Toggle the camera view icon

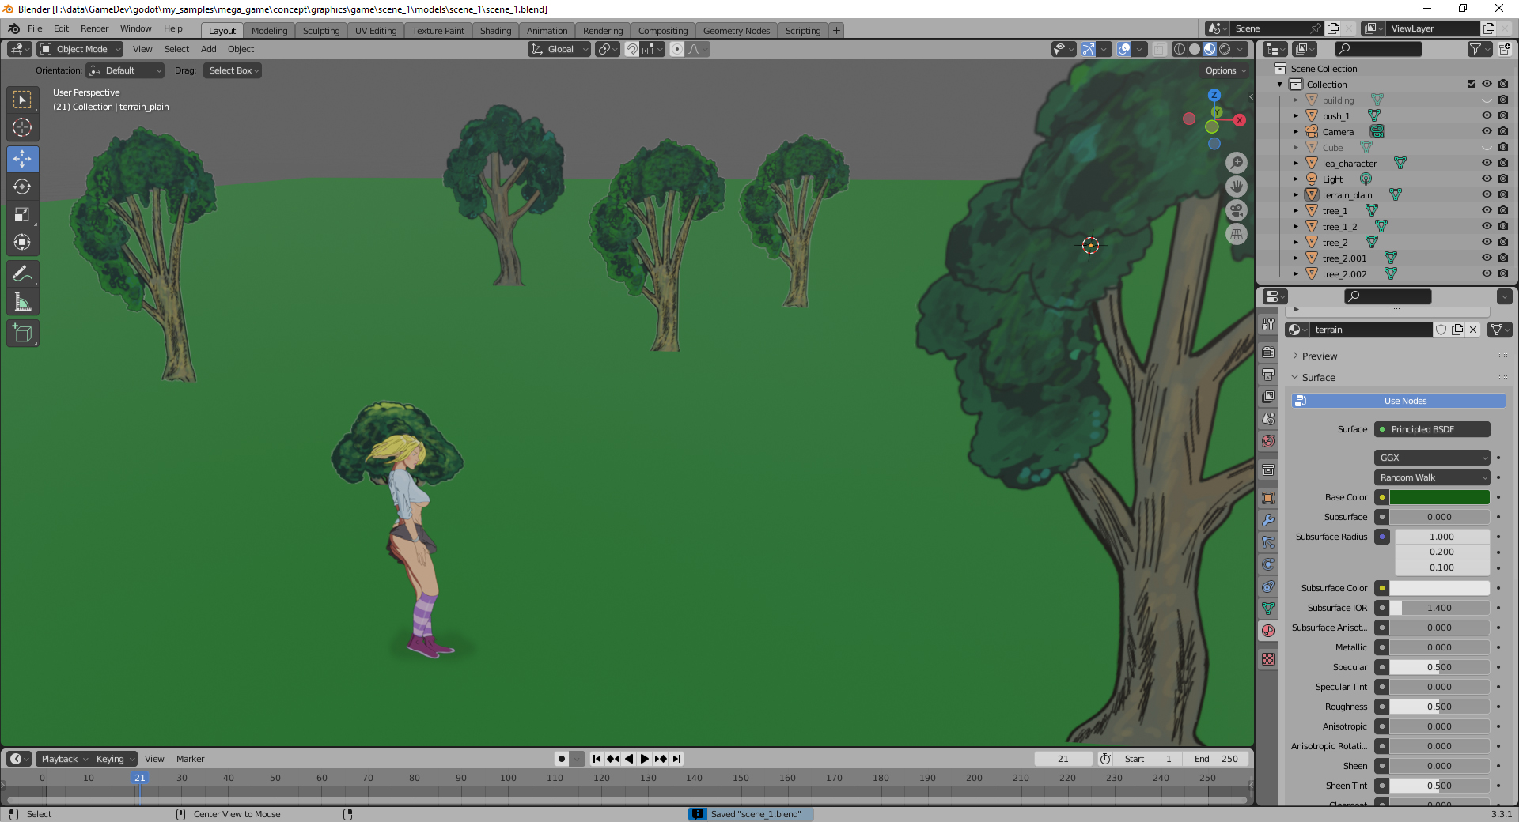click(1237, 210)
